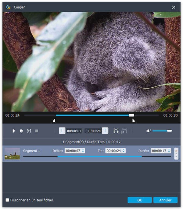Move Segment 1 down in list
This screenshot has height=210, width=183.
[176, 156]
